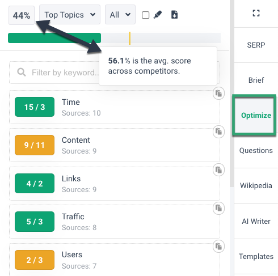Viewport: 278px width, 276px height.
Task: Copy the Traffic topic with its copy icon
Action: (218, 208)
